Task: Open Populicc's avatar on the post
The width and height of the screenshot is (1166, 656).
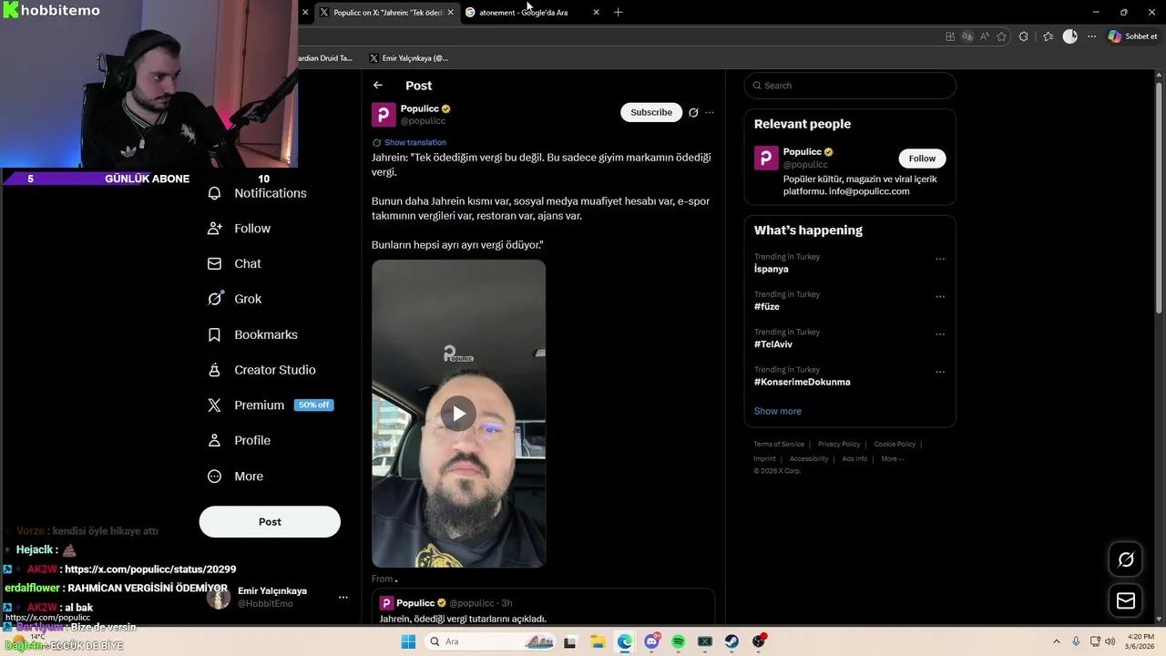Action: coord(384,114)
